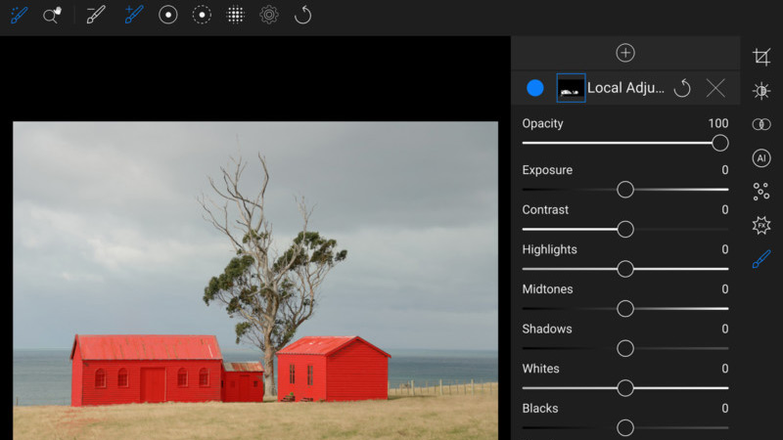
Task: Open the dotted grid mask overlay
Action: pos(235,15)
